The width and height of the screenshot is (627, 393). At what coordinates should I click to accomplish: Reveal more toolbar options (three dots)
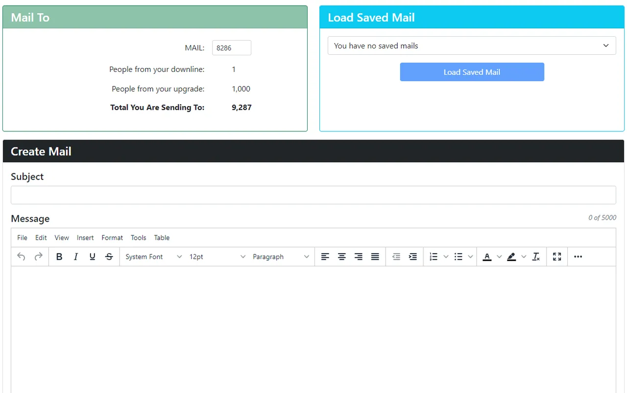[578, 256]
